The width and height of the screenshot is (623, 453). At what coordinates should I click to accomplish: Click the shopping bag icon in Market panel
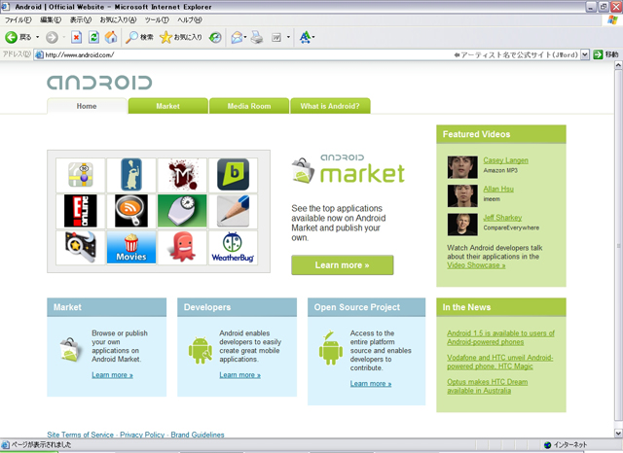[x=70, y=349]
